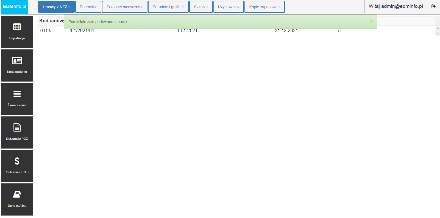440x218 pixels.
Task: Expand the Personel medyczny dropdown
Action: (x=125, y=7)
